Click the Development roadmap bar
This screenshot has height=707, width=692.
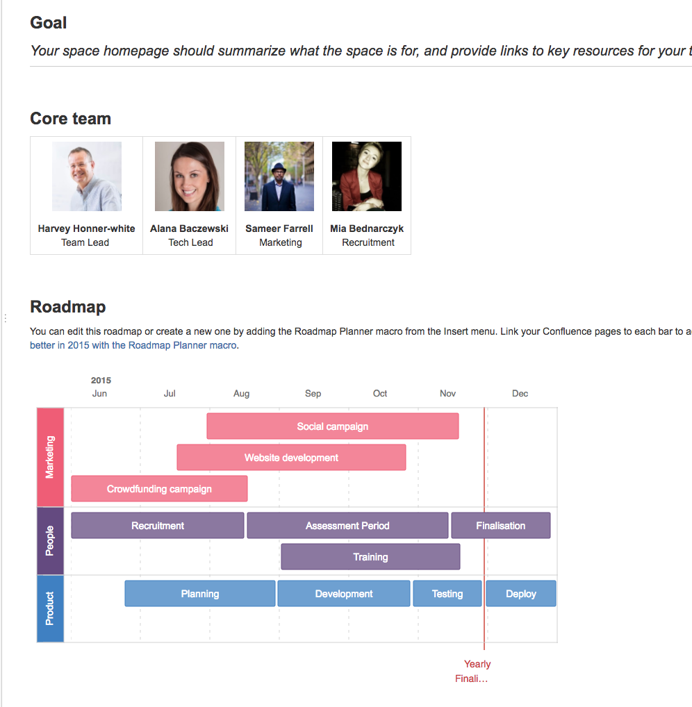[x=344, y=593]
